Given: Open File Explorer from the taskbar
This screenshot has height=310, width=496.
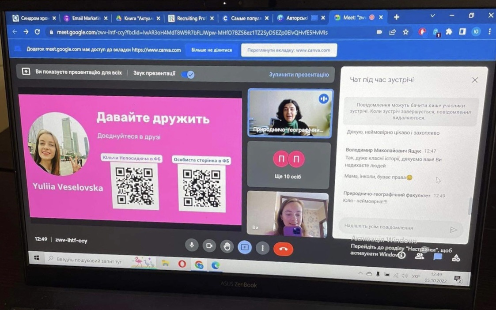Looking at the screenshot, I should coord(165,263).
